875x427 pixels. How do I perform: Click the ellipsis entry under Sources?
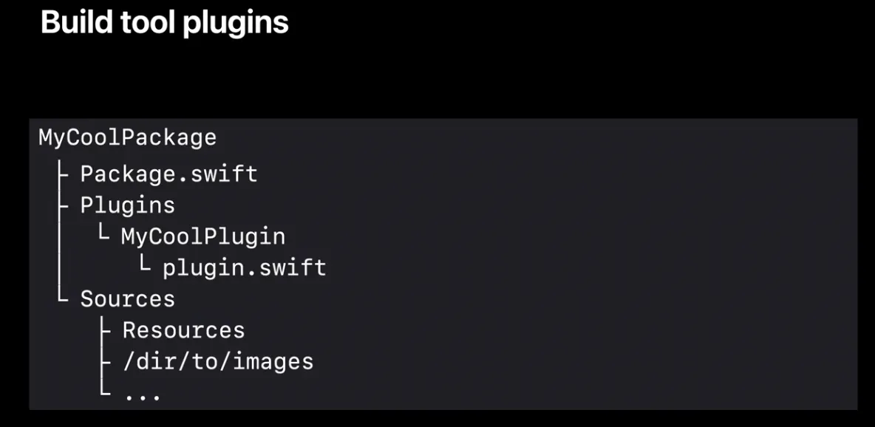pyautogui.click(x=142, y=395)
